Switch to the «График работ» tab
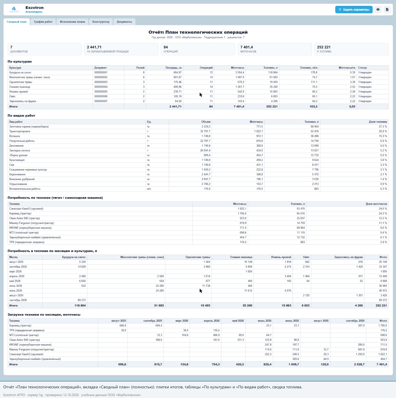Viewport: 396px width, 398px height. click(43, 22)
